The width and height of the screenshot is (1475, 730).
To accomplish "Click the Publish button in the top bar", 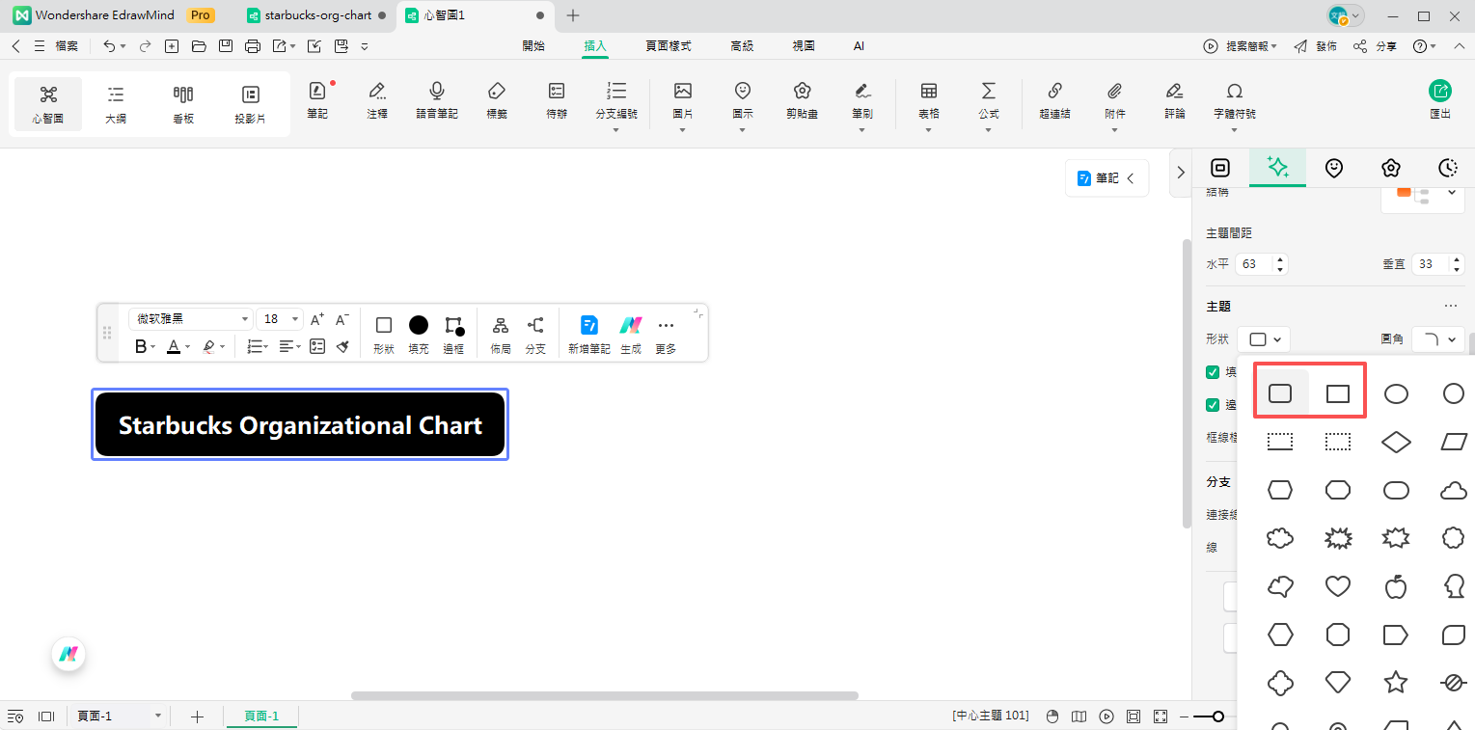I will point(1316,45).
